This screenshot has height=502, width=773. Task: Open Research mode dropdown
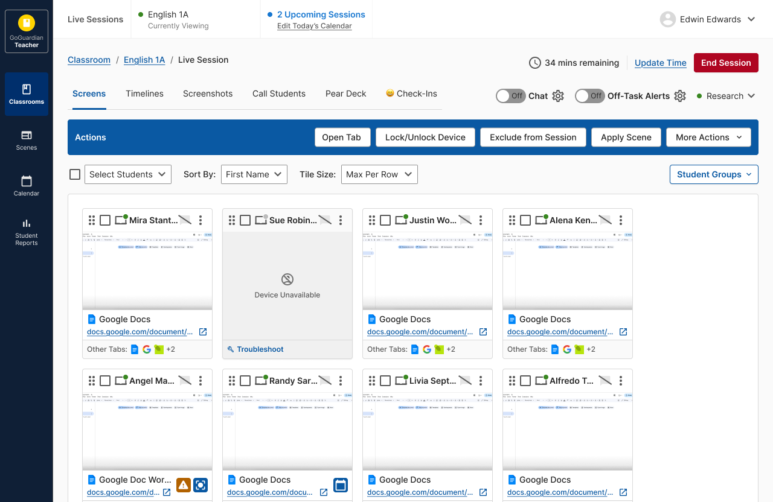click(x=726, y=96)
